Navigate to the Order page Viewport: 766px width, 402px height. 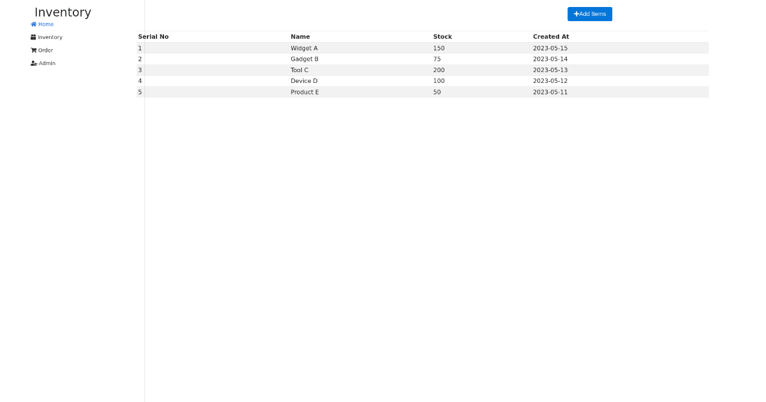click(x=45, y=50)
